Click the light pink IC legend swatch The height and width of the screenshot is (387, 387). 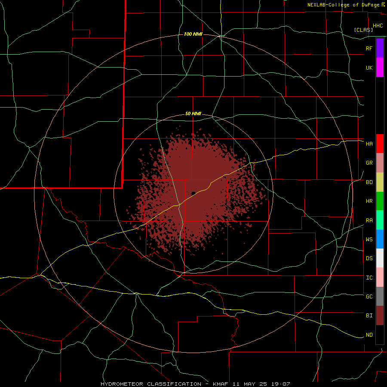pos(380,277)
